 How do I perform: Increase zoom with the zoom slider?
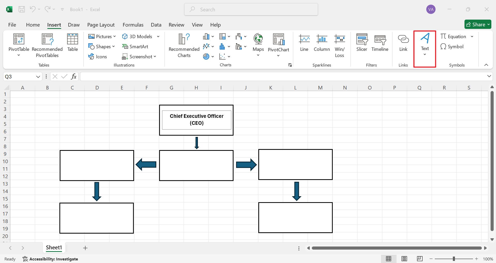(477, 259)
